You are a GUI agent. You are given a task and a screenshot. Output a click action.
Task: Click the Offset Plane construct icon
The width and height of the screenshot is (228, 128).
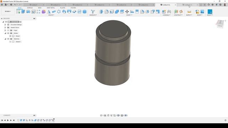(176, 12)
